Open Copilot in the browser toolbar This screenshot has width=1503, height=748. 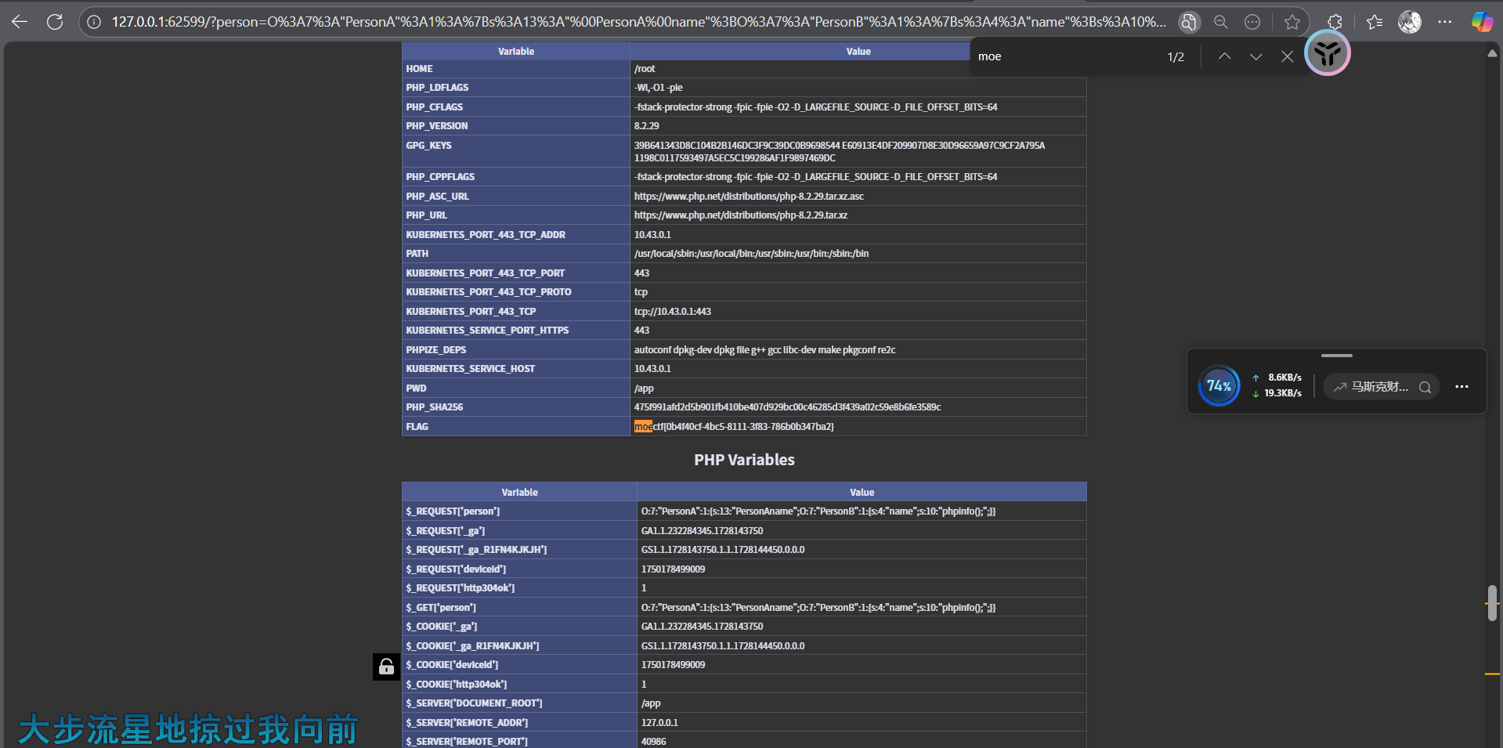tap(1482, 21)
